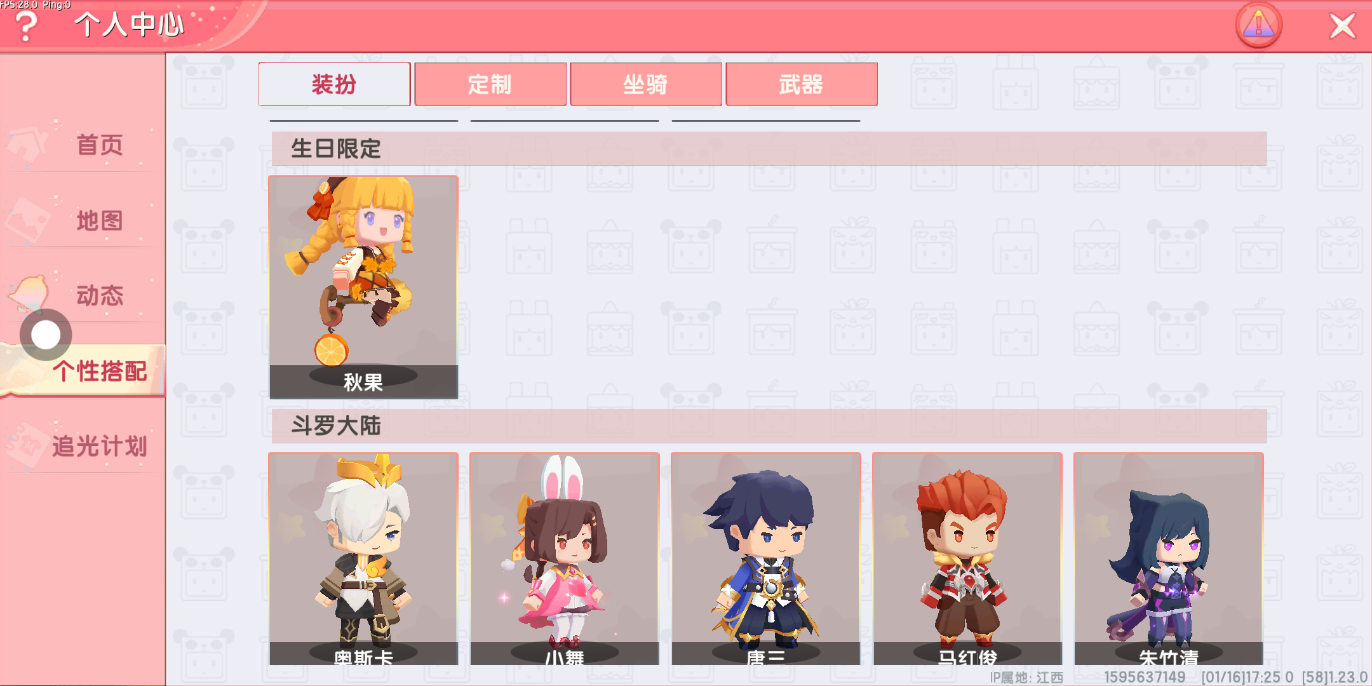Pick the 朱竹清 character skin
This screenshot has width=1372, height=686.
(x=1169, y=559)
